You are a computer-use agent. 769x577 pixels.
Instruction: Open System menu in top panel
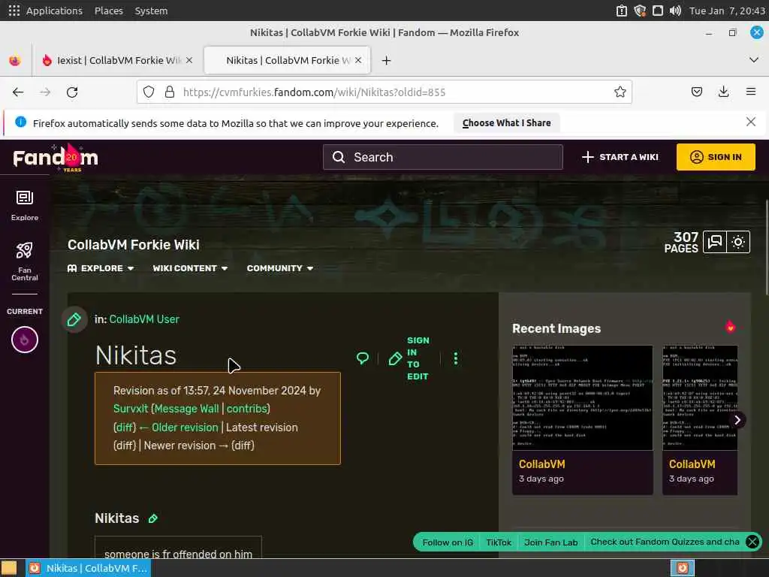point(151,11)
